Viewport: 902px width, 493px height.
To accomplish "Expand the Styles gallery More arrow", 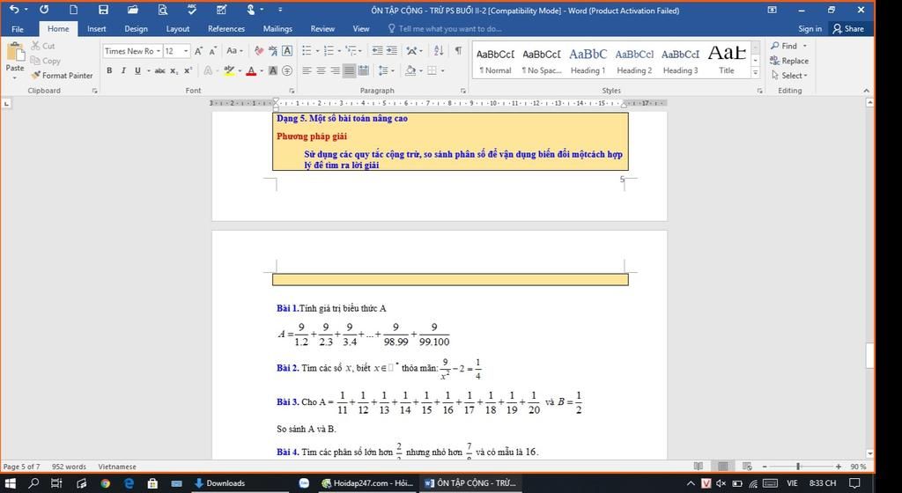I will pos(755,73).
